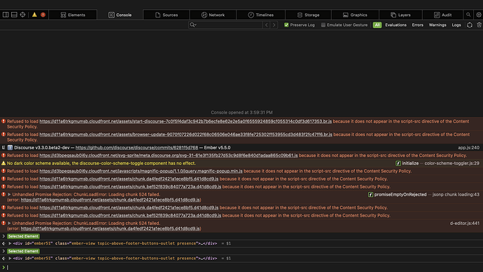Click warning icon on dark color scheme message
This screenshot has width=483, height=272.
(x=3, y=163)
